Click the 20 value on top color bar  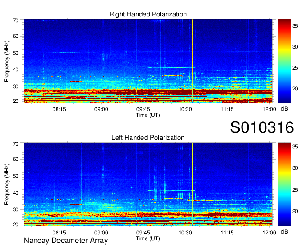295,89
